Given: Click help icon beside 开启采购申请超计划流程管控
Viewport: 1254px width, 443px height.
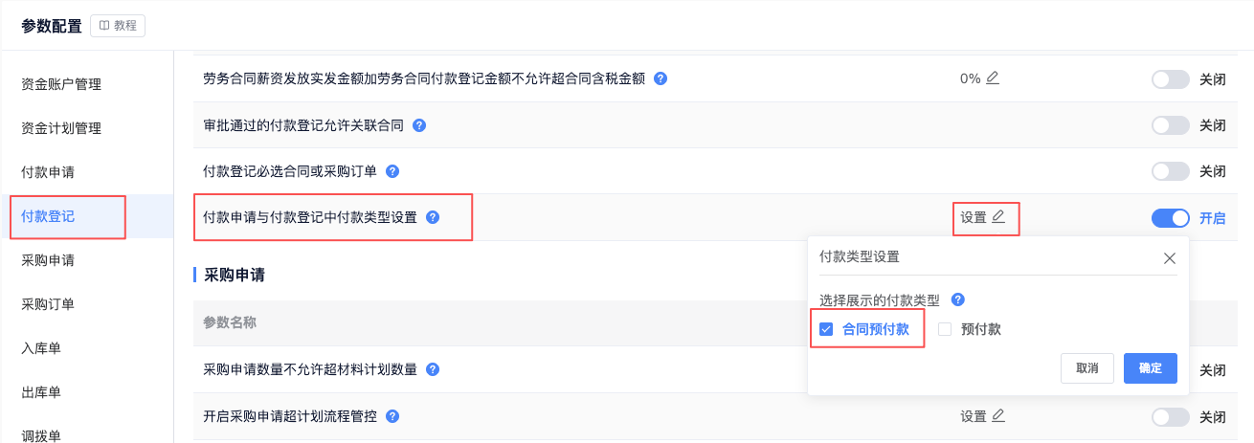Looking at the screenshot, I should [392, 416].
